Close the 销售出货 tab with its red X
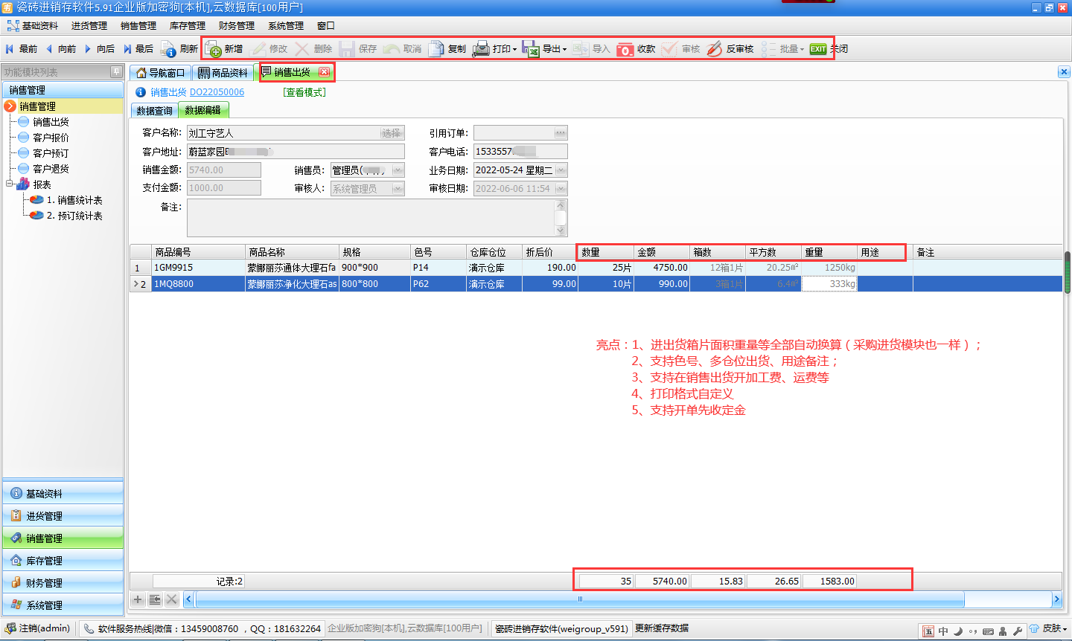This screenshot has width=1072, height=641. [x=325, y=72]
